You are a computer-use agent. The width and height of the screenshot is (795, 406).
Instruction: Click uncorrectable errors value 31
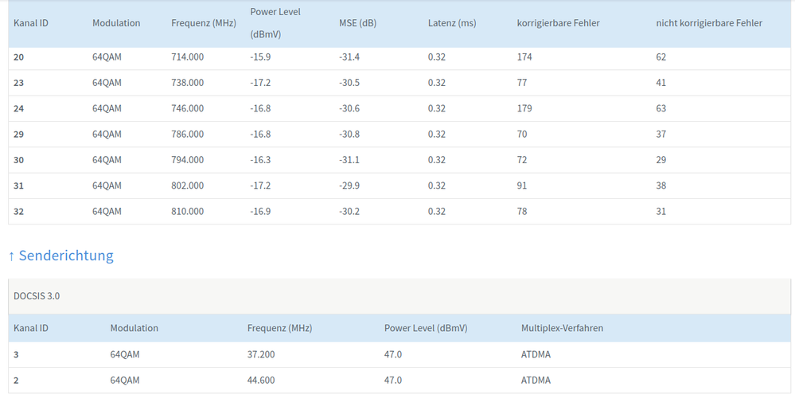coord(661,212)
